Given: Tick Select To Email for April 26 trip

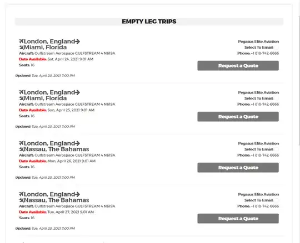Looking at the screenshot, I should point(276,149).
